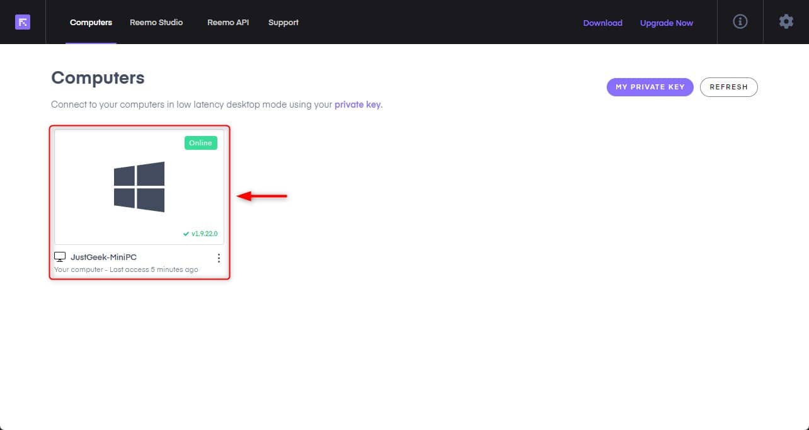The image size is (809, 430).
Task: Go to the Support tab
Action: coord(284,22)
